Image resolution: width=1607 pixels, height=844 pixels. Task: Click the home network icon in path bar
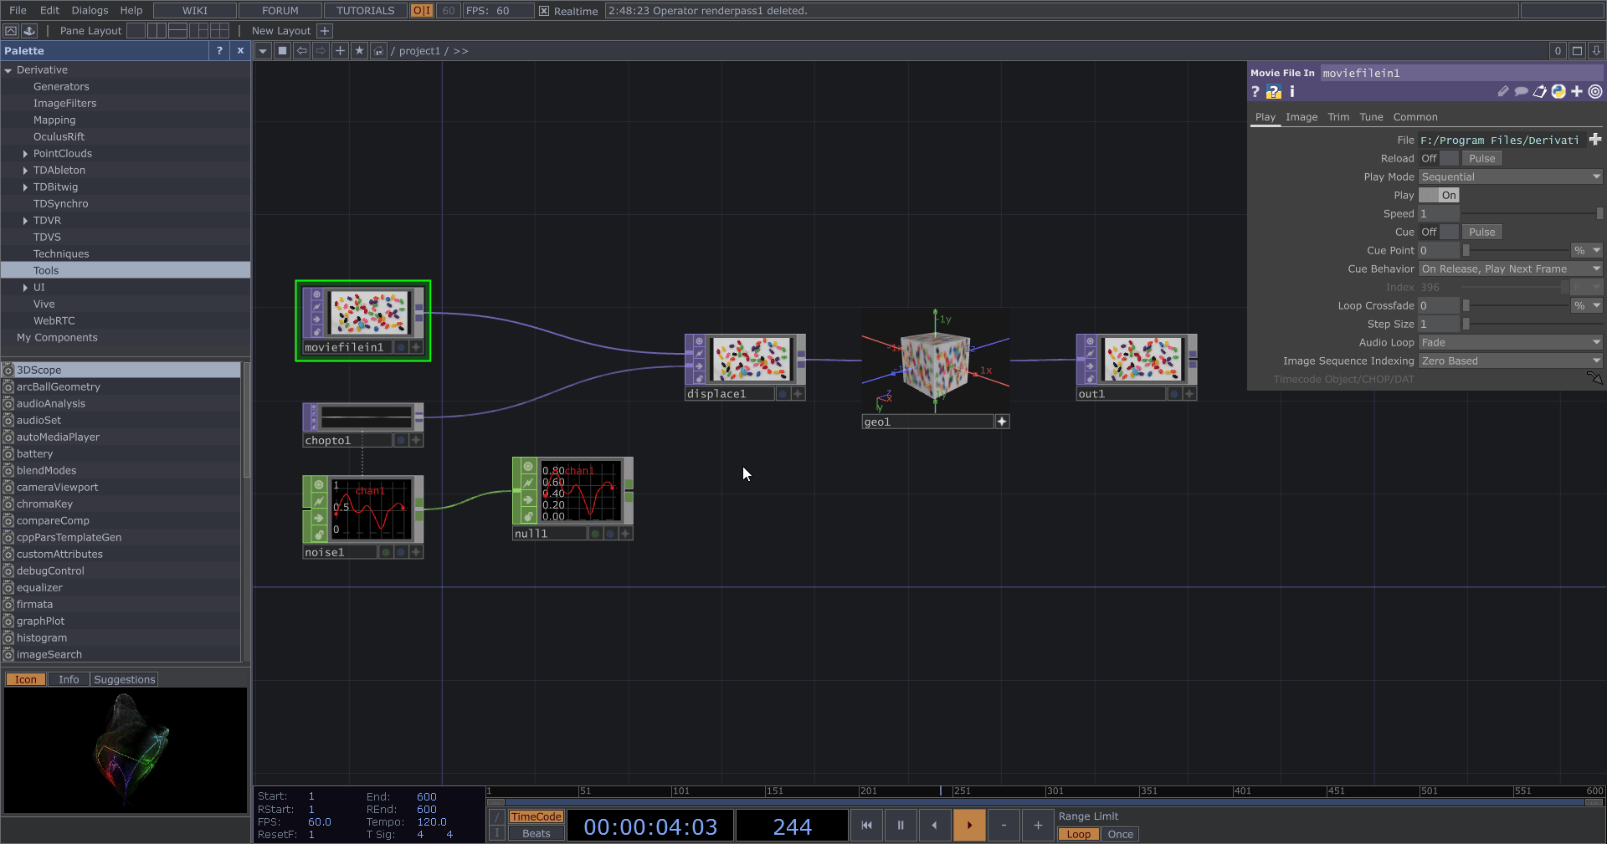coord(378,51)
